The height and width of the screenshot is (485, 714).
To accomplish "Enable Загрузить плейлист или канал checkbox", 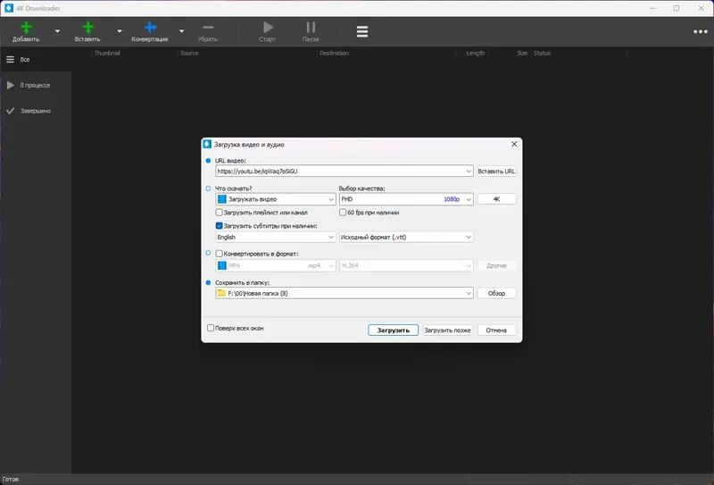I will point(219,213).
